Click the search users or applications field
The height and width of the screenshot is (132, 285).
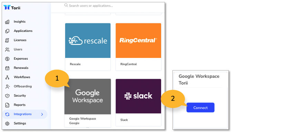(91, 5)
